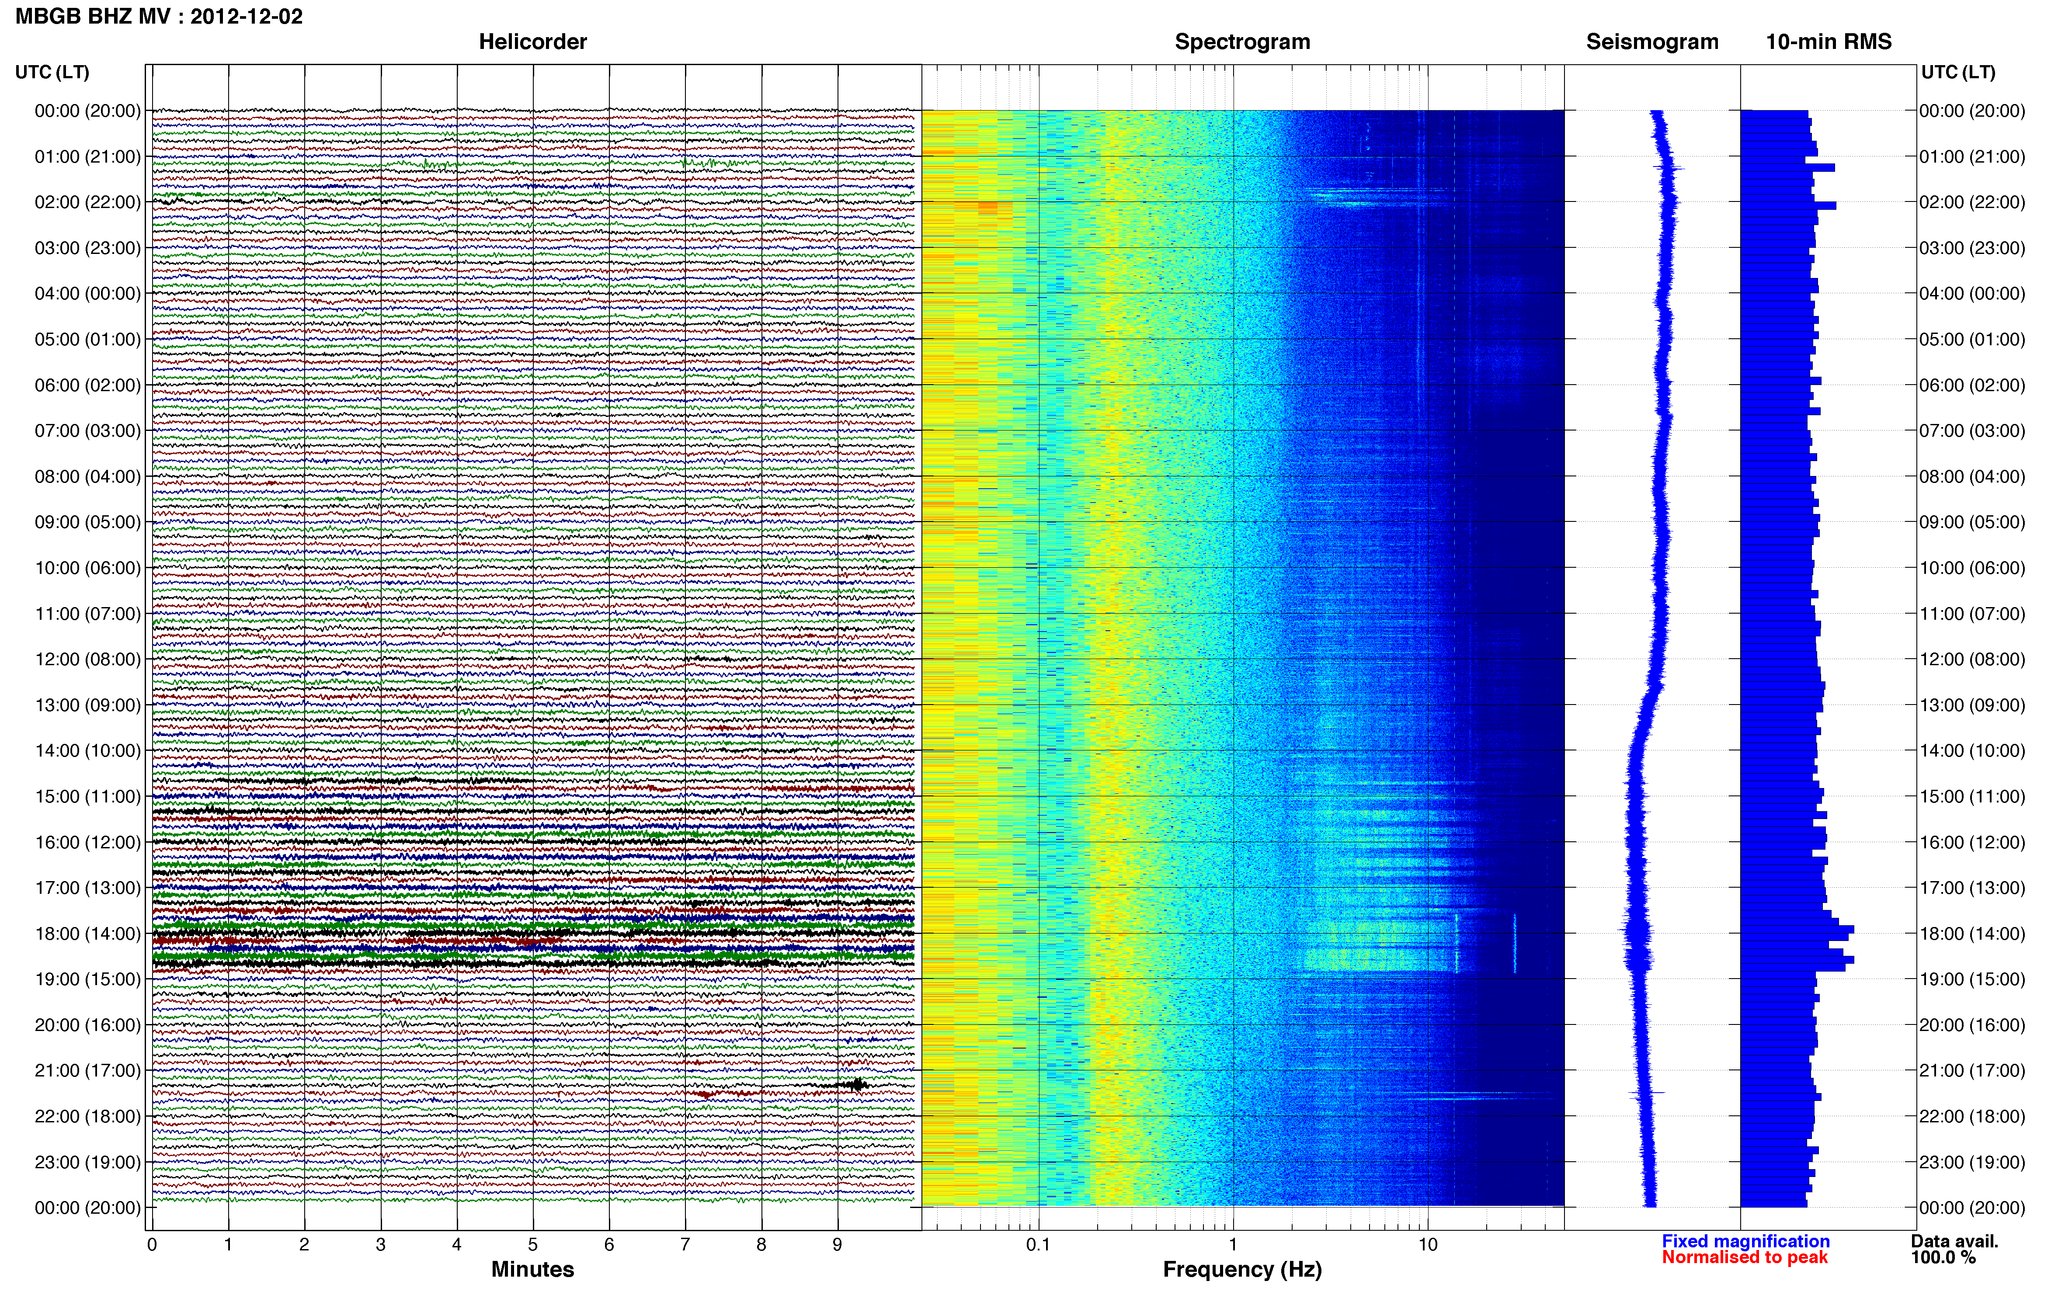Click left time label '02:00 (22:00)'
The width and height of the screenshot is (2072, 1295).
point(87,202)
